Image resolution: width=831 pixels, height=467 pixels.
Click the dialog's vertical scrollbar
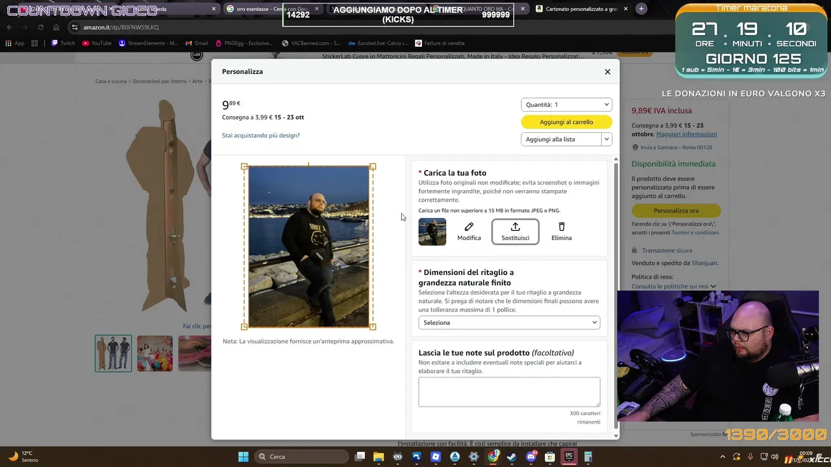[616, 295]
